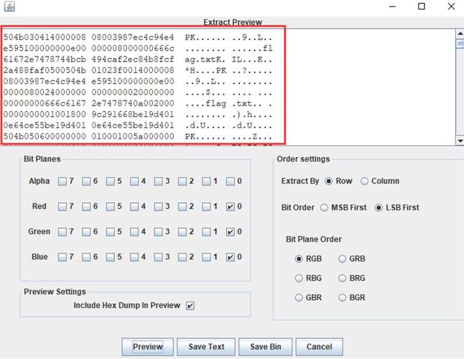Click Save Bin button
The height and width of the screenshot is (359, 464).
click(x=265, y=347)
